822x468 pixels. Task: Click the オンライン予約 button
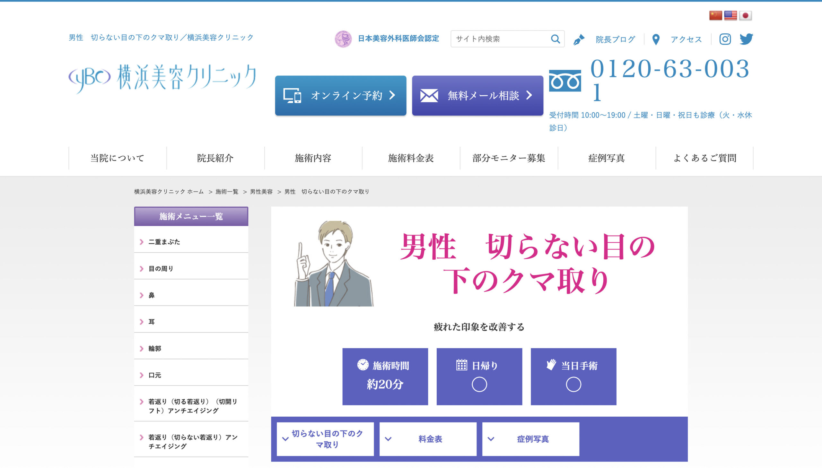(340, 95)
